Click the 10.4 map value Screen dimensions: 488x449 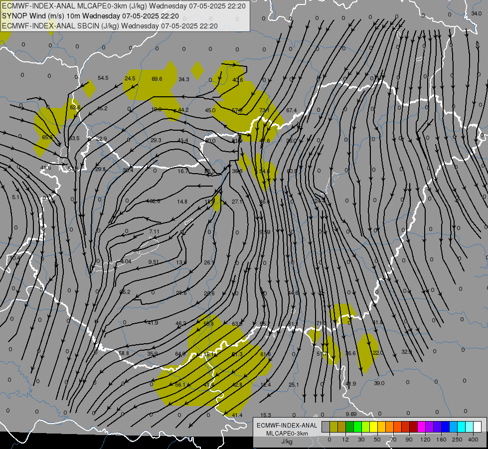click(x=15, y=258)
